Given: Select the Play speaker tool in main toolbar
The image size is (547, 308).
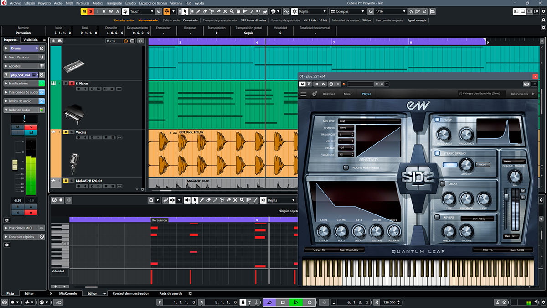Looking at the screenshot, I should pos(258,11).
